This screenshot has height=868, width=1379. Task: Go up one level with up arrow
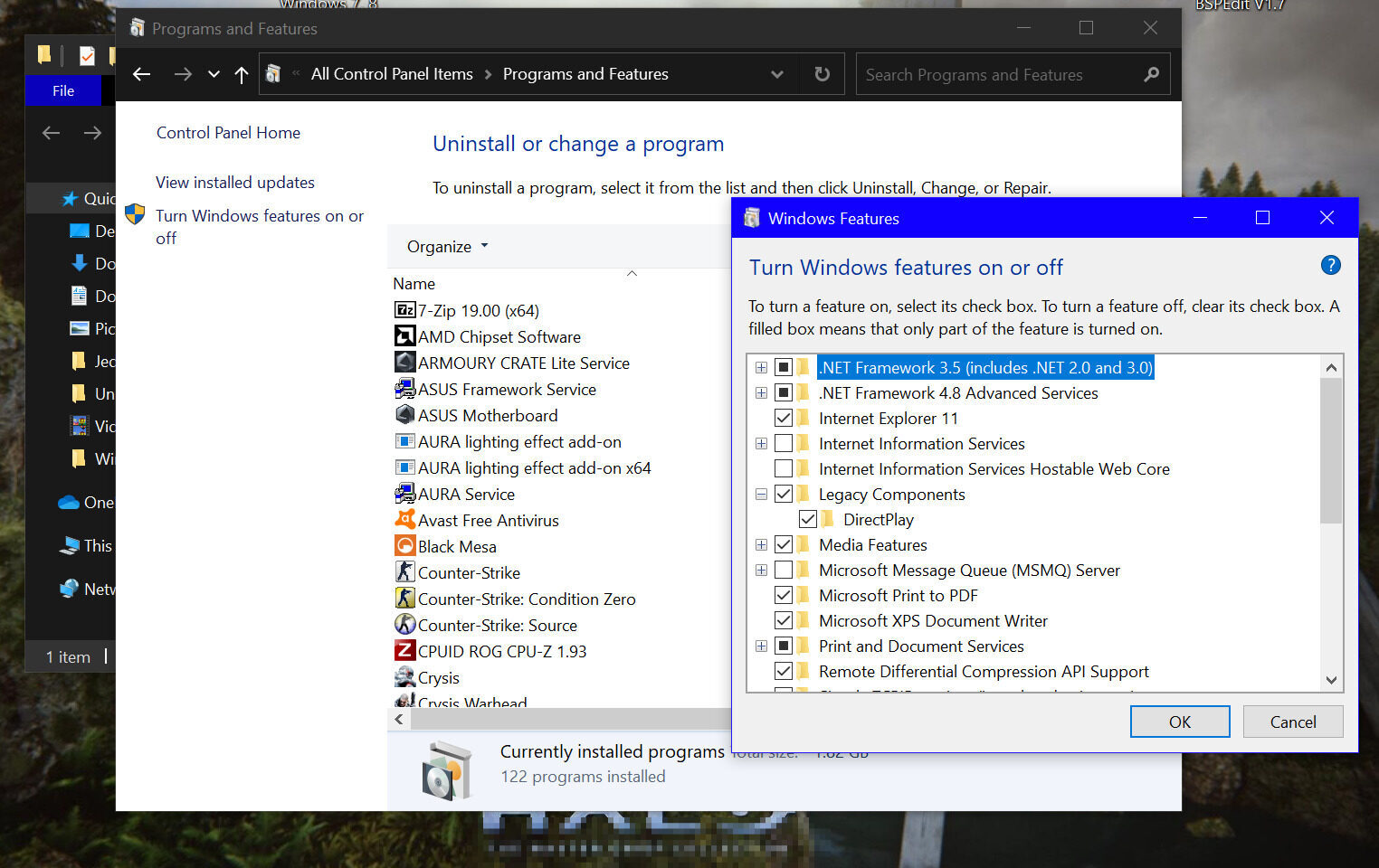pyautogui.click(x=242, y=74)
